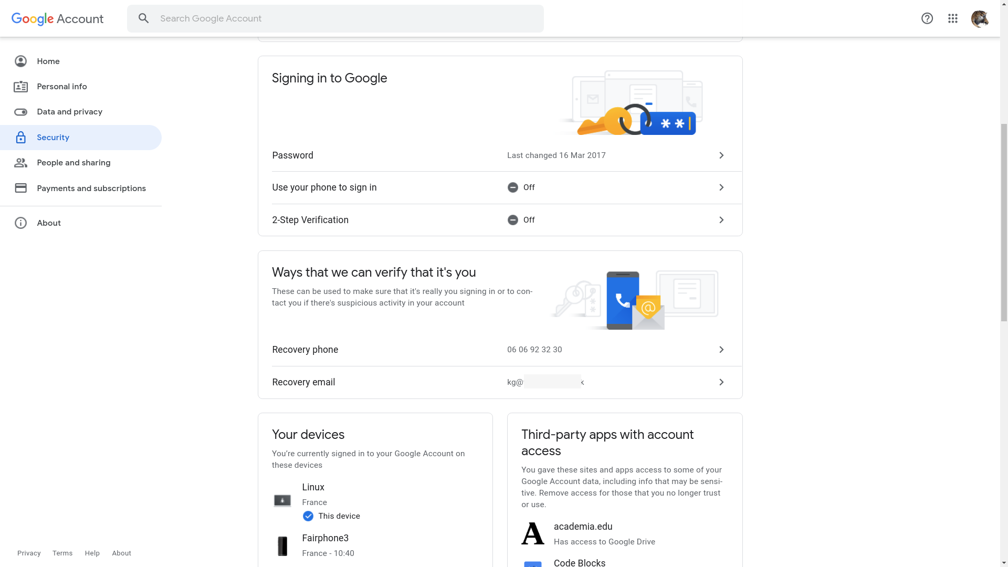
Task: Open the Password row
Action: [500, 155]
